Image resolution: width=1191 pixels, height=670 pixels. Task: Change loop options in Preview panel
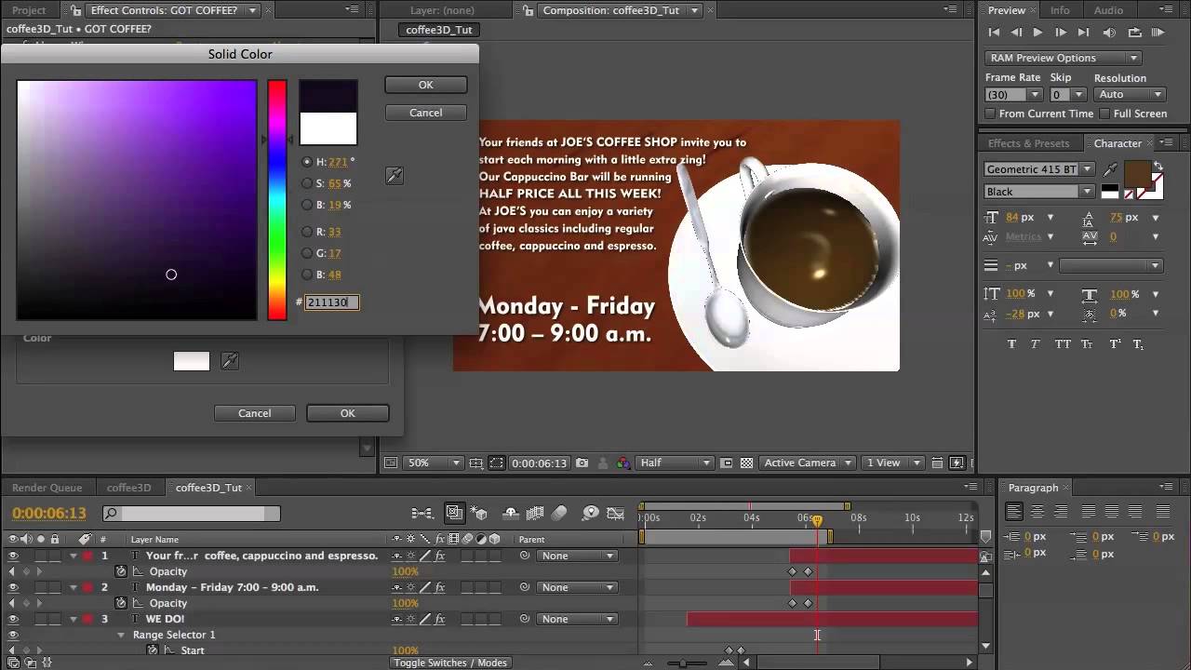click(x=1134, y=32)
